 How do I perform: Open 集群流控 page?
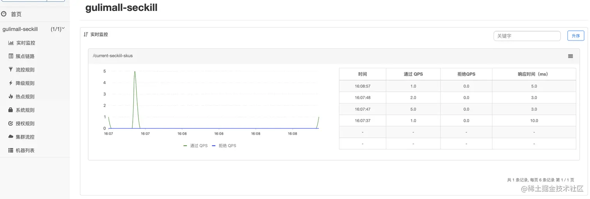pyautogui.click(x=25, y=137)
